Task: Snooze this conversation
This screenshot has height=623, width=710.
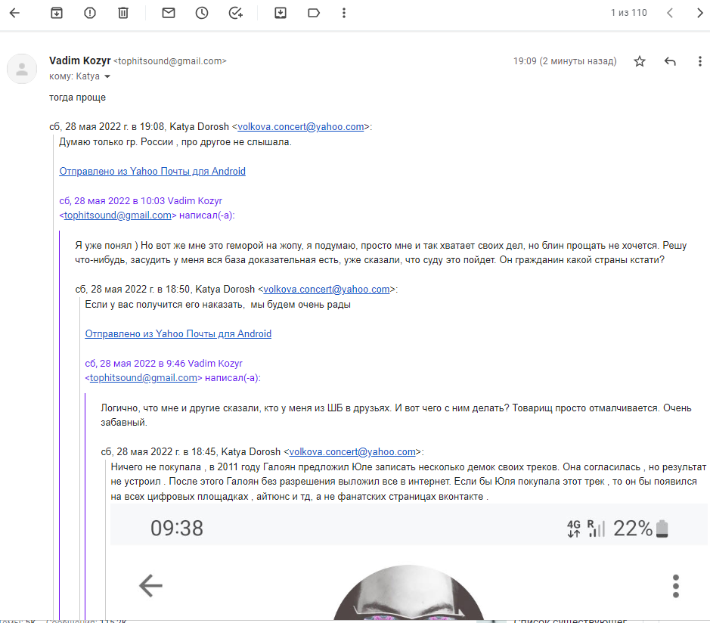Action: point(202,13)
